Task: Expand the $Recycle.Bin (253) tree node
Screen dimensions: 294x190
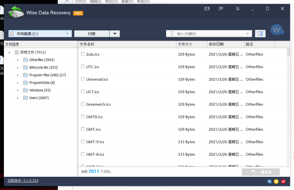Action: [18, 68]
